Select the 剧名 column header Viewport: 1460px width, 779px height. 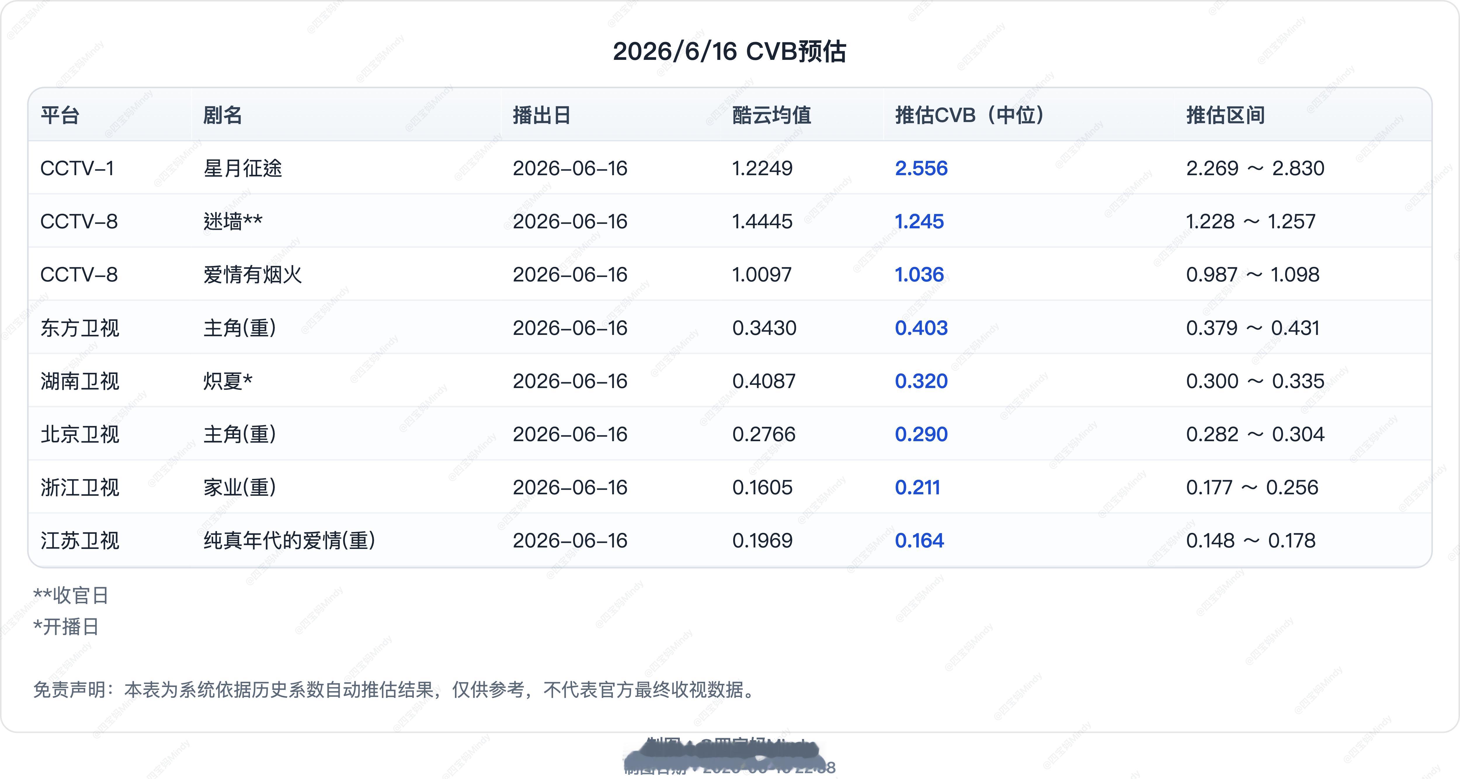tap(223, 115)
